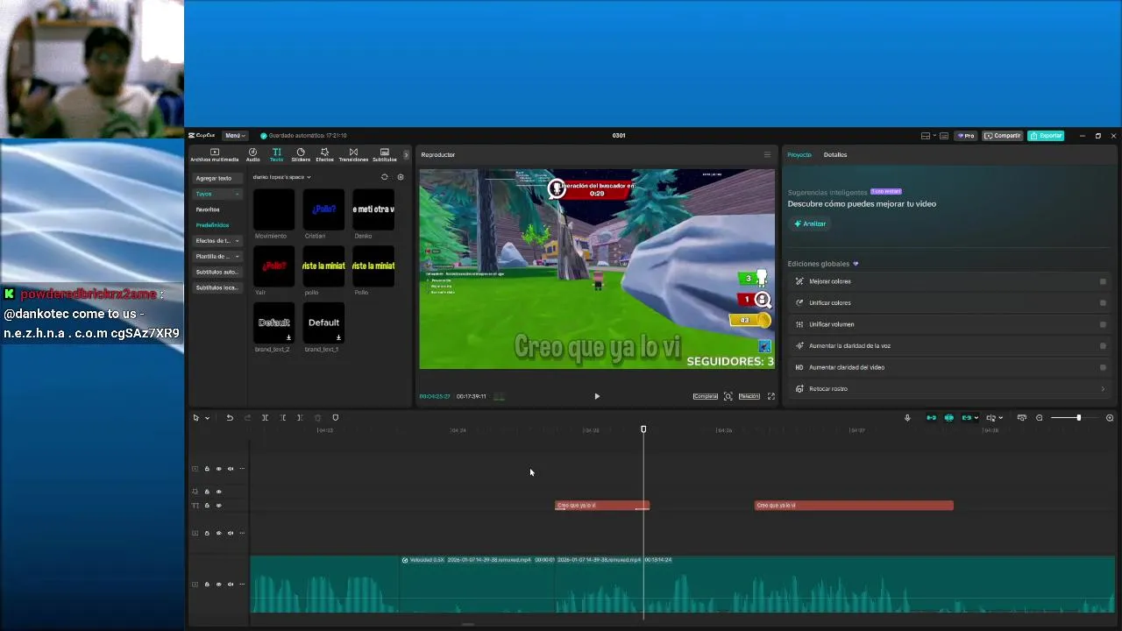
Task: Enable Unificar colores checkbox
Action: click(1103, 303)
